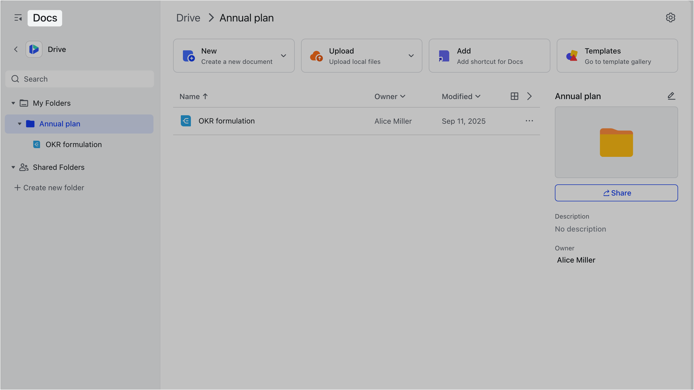Image resolution: width=694 pixels, height=390 pixels.
Task: Collapse the Annual plan folder arrow
Action: click(x=20, y=124)
